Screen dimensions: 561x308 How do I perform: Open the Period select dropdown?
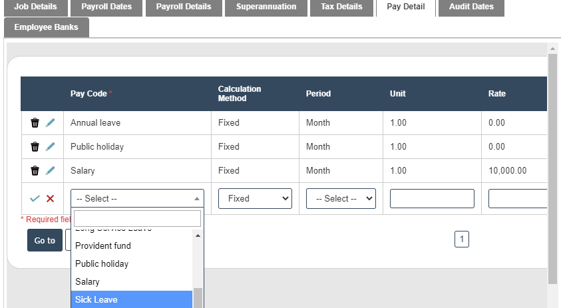(x=341, y=198)
